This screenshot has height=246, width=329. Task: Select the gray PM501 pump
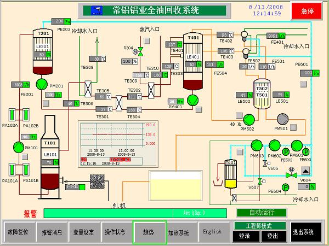click(283, 119)
